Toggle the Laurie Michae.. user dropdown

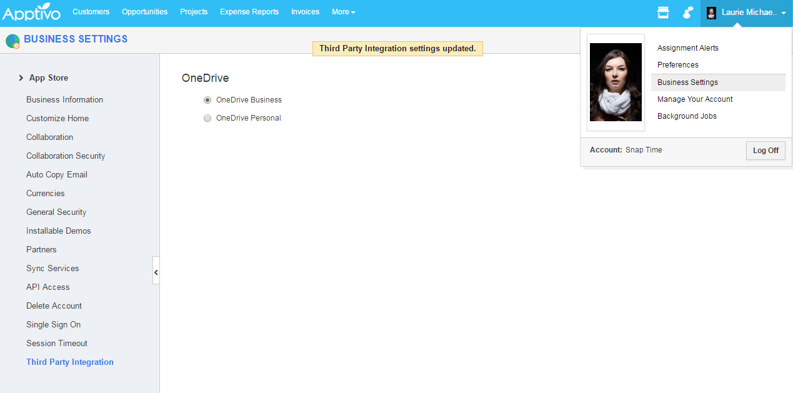(x=747, y=12)
